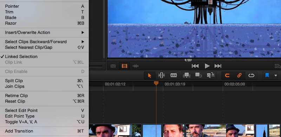Click the Join Clips menu entry
The height and width of the screenshot is (137, 281).
pos(44,87)
